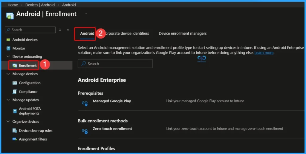This screenshot has height=154, width=306.
Task: Select Enrollment in sidebar
Action: click(28, 66)
